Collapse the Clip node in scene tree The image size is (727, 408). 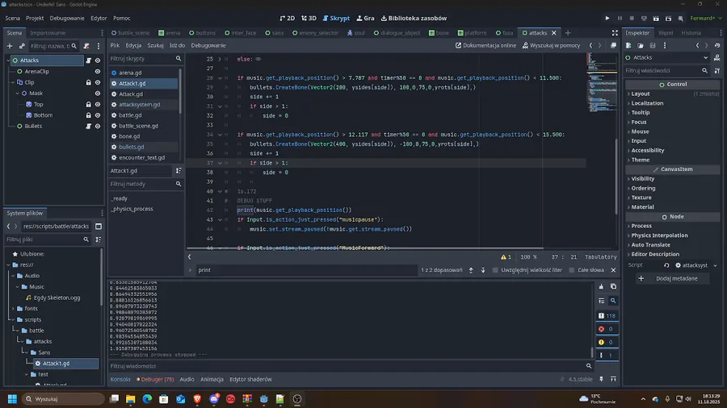(12, 82)
